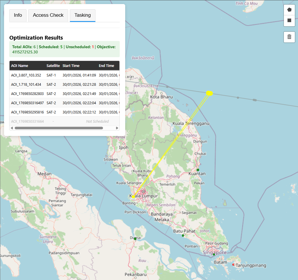Click the red unscheduled AOI marker near Tanjungpinang
The height and width of the screenshot is (280, 298).
[x=233, y=264]
